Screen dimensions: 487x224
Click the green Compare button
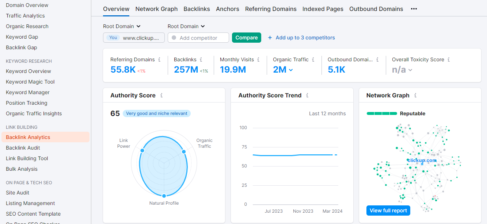point(247,38)
